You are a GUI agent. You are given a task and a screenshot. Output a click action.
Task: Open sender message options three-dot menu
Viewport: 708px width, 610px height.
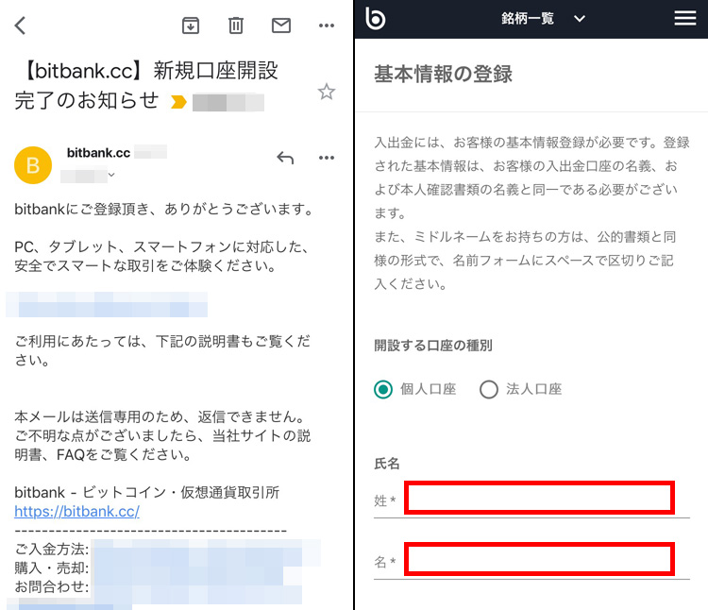point(327,158)
